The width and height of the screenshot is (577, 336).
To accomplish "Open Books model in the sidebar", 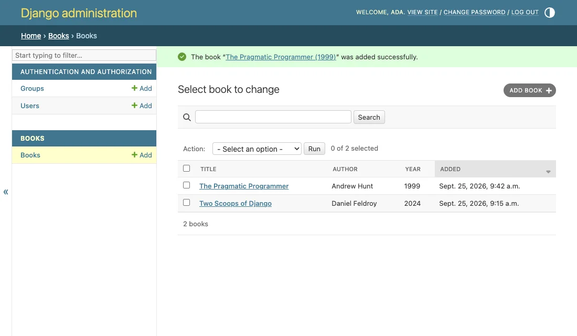I will (30, 155).
